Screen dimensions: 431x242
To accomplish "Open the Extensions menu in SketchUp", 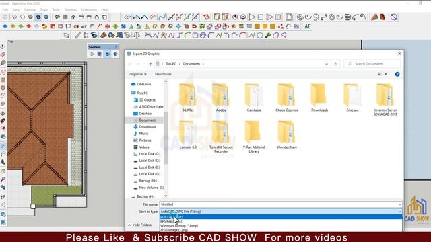I will point(89,10).
